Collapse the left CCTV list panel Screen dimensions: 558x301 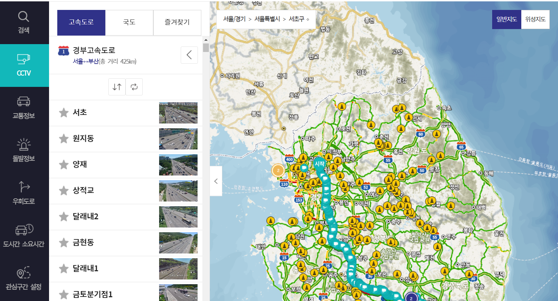click(x=216, y=181)
